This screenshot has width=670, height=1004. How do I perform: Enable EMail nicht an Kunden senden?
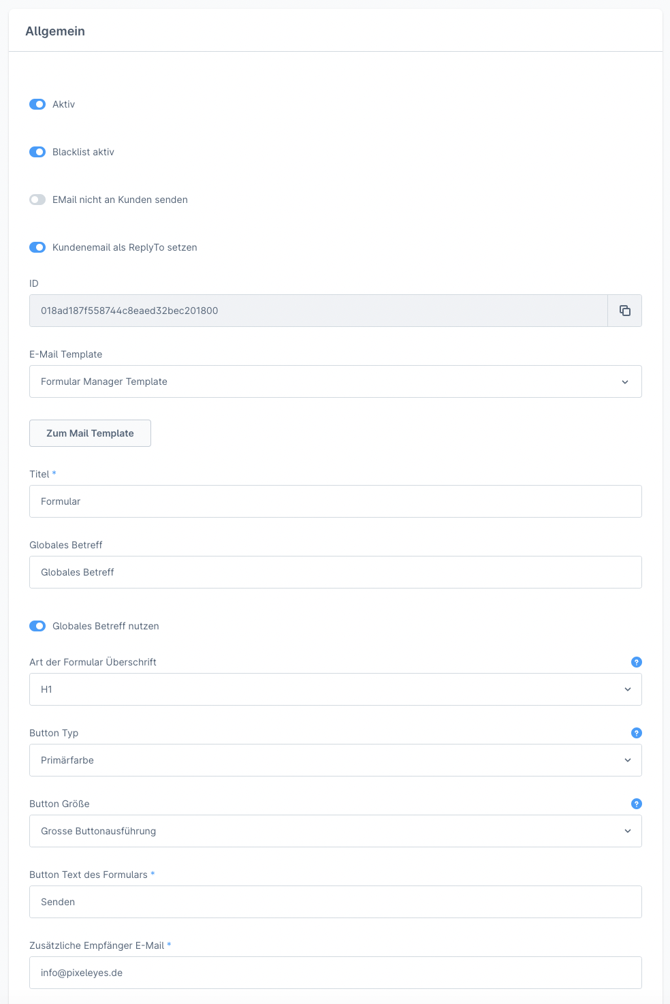click(37, 200)
